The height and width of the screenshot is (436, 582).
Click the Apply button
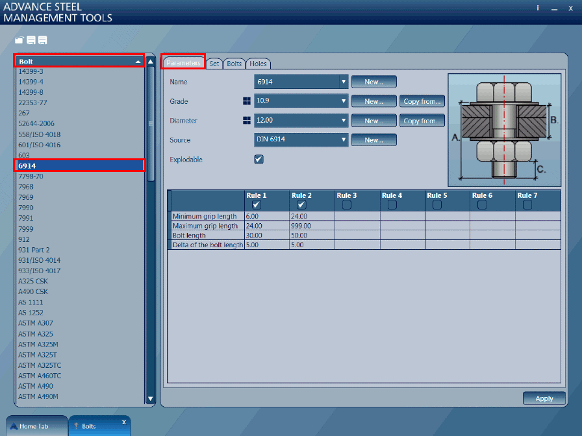544,398
